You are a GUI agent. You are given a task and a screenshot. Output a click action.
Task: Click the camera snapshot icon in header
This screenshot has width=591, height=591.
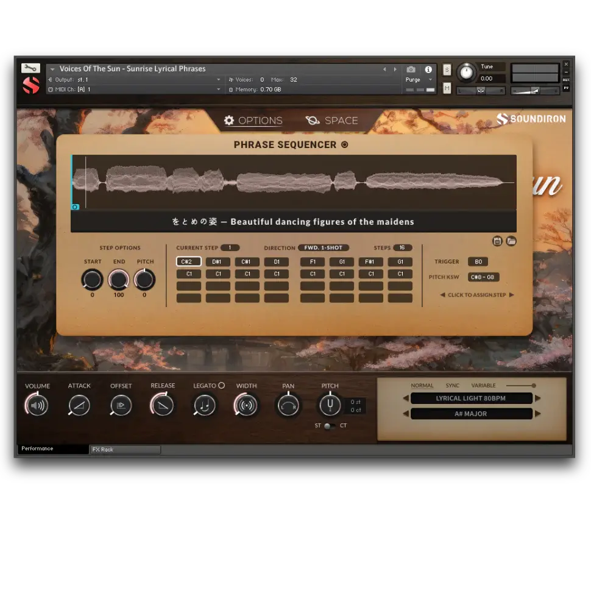(x=411, y=69)
